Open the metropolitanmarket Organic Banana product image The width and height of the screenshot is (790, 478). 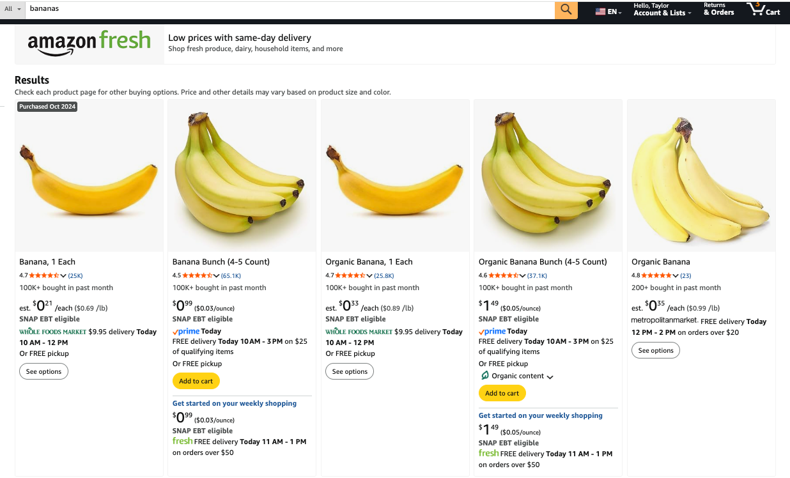(701, 180)
